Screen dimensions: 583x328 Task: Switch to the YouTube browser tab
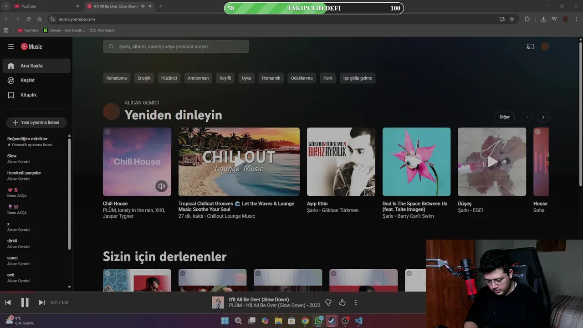point(46,6)
